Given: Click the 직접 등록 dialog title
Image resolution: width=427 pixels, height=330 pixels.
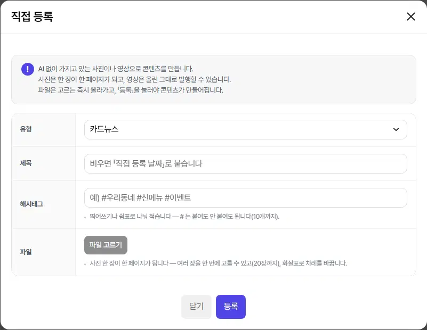Looking at the screenshot, I should tap(32, 16).
